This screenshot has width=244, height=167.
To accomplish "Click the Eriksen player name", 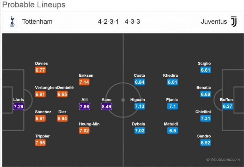I will point(86,75).
